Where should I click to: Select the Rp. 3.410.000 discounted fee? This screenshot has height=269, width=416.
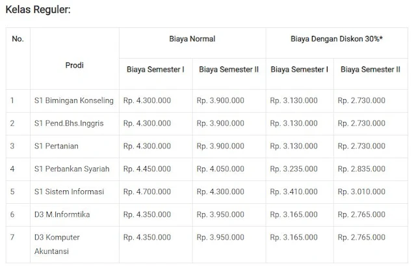tap(294, 191)
